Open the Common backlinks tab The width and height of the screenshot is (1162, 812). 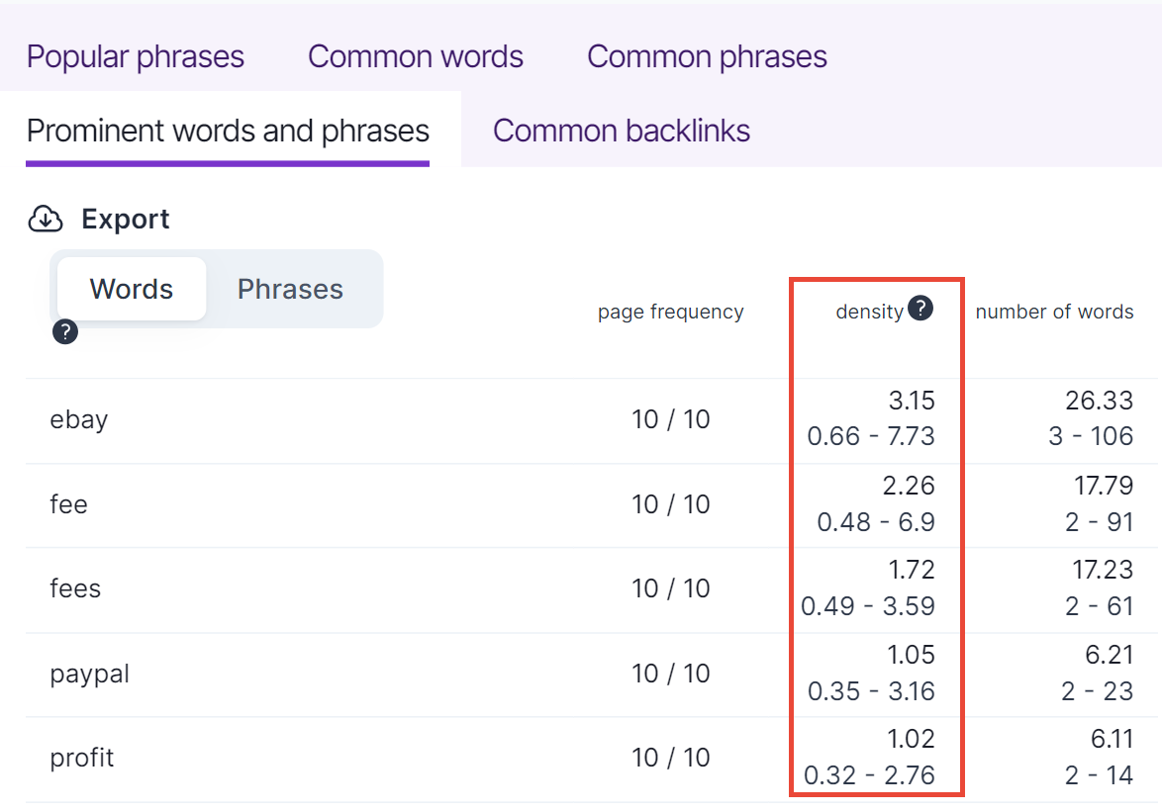(622, 131)
